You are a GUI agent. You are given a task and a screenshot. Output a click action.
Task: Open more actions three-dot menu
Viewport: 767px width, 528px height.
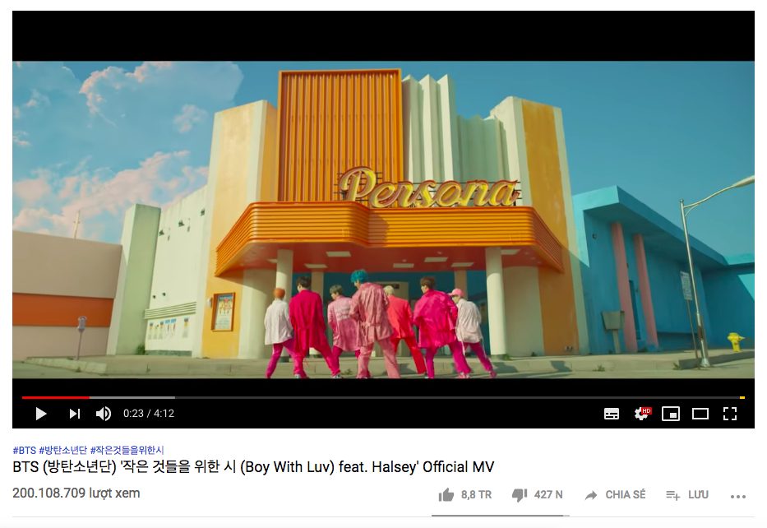[737, 497]
